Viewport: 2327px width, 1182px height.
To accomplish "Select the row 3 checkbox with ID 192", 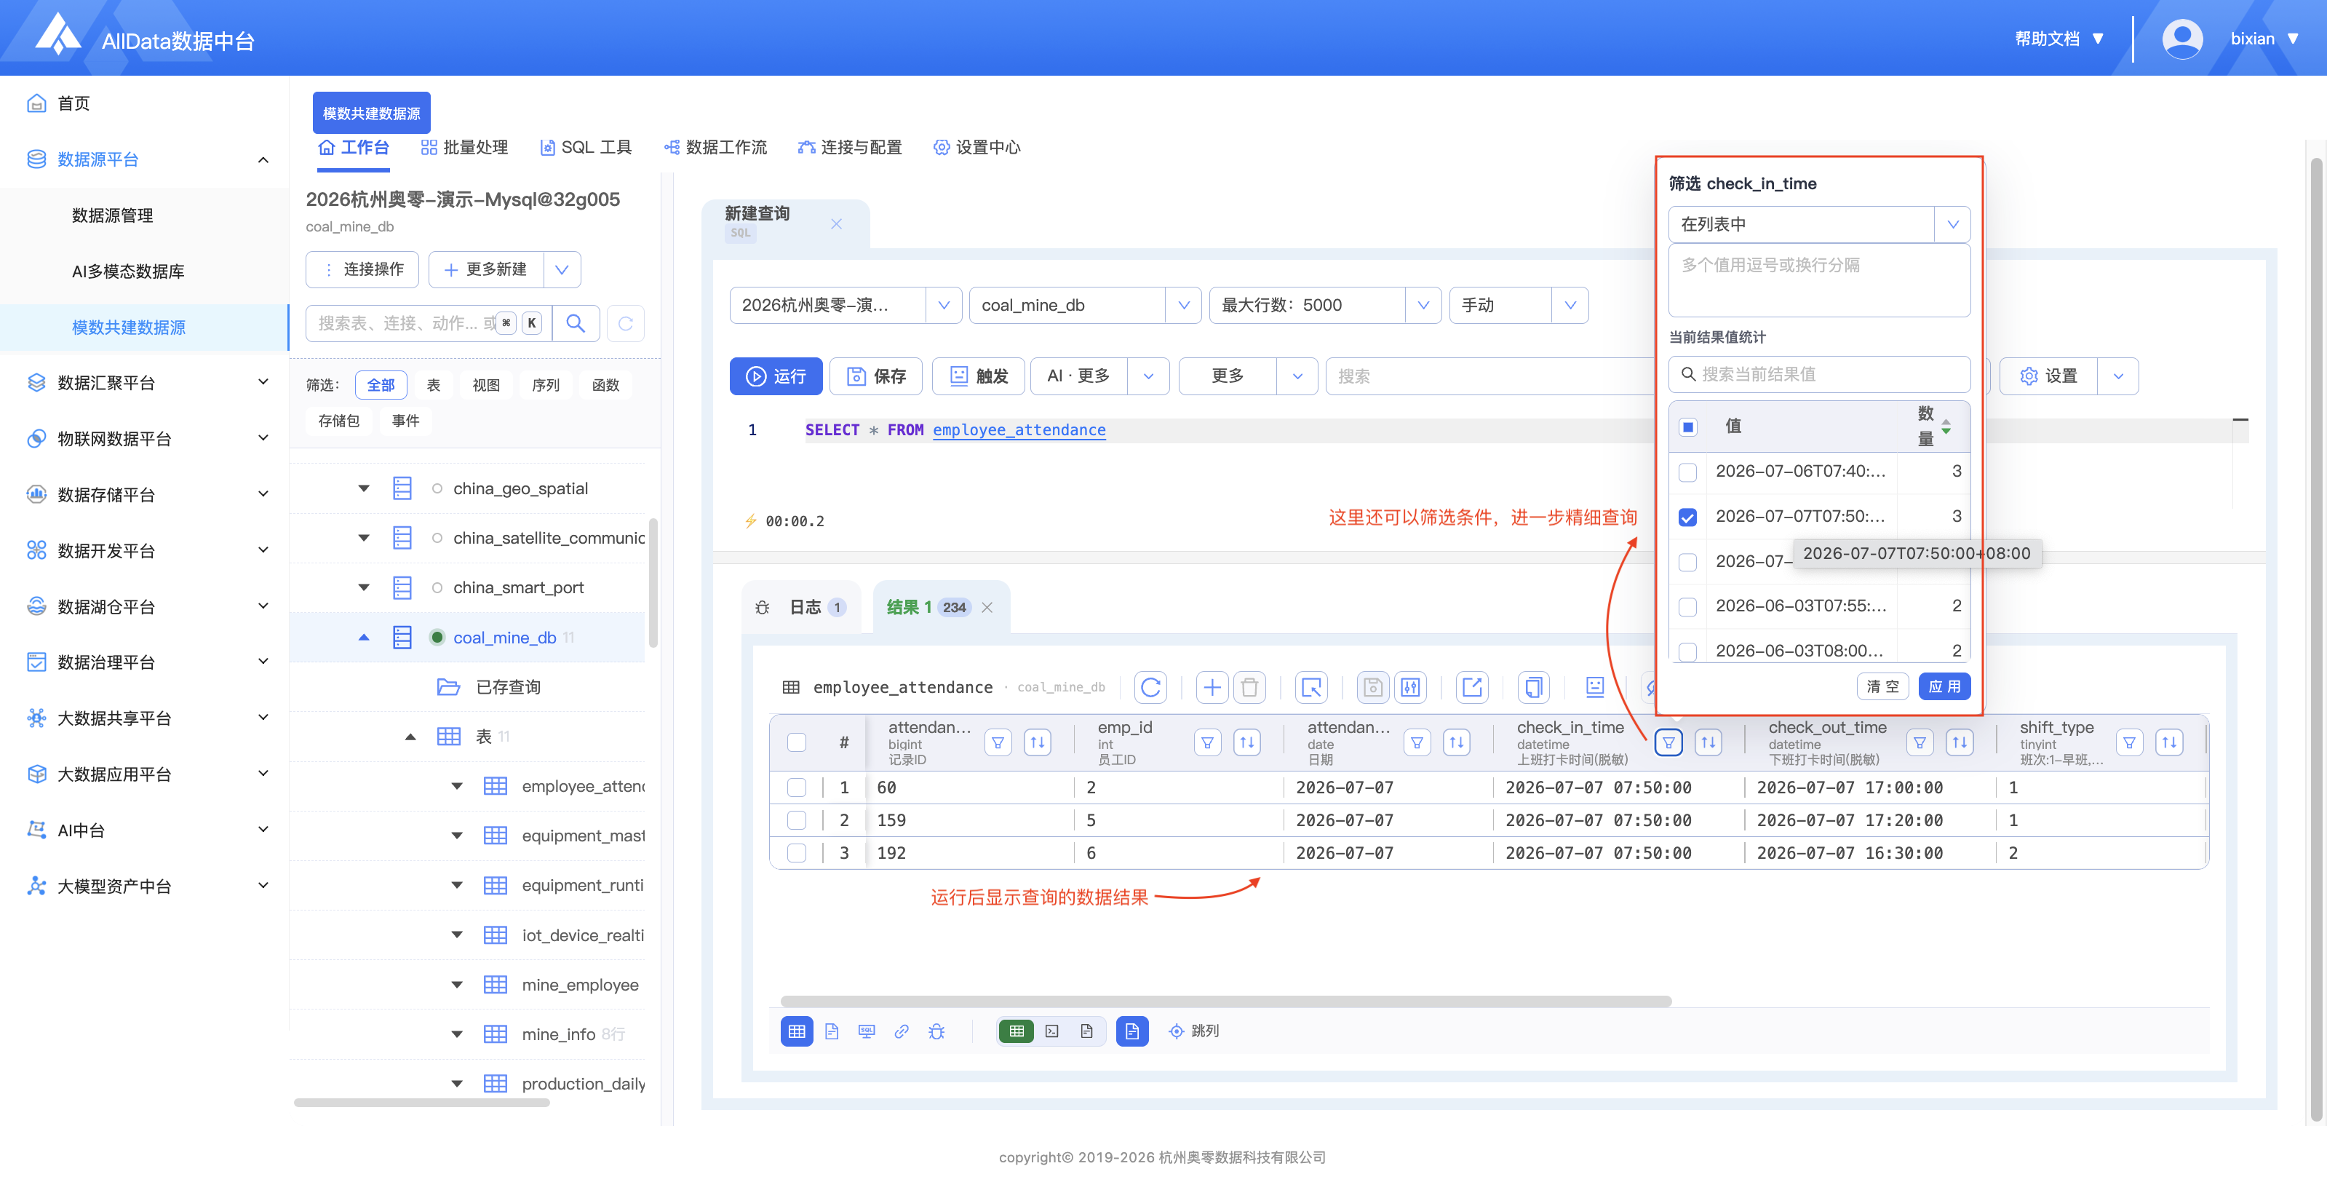I will [x=796, y=852].
